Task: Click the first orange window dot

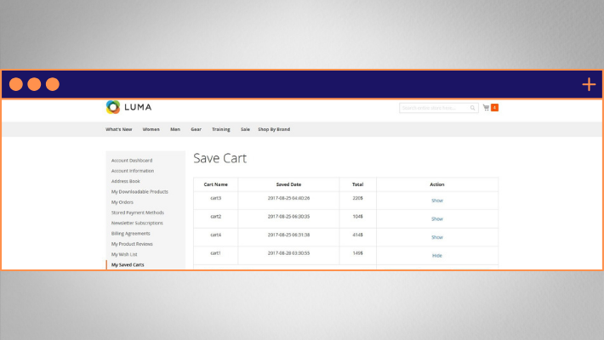Action: (x=16, y=84)
